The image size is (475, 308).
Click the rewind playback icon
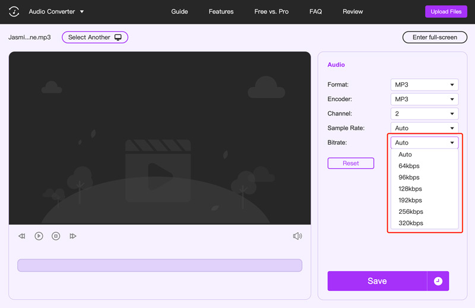coord(22,236)
